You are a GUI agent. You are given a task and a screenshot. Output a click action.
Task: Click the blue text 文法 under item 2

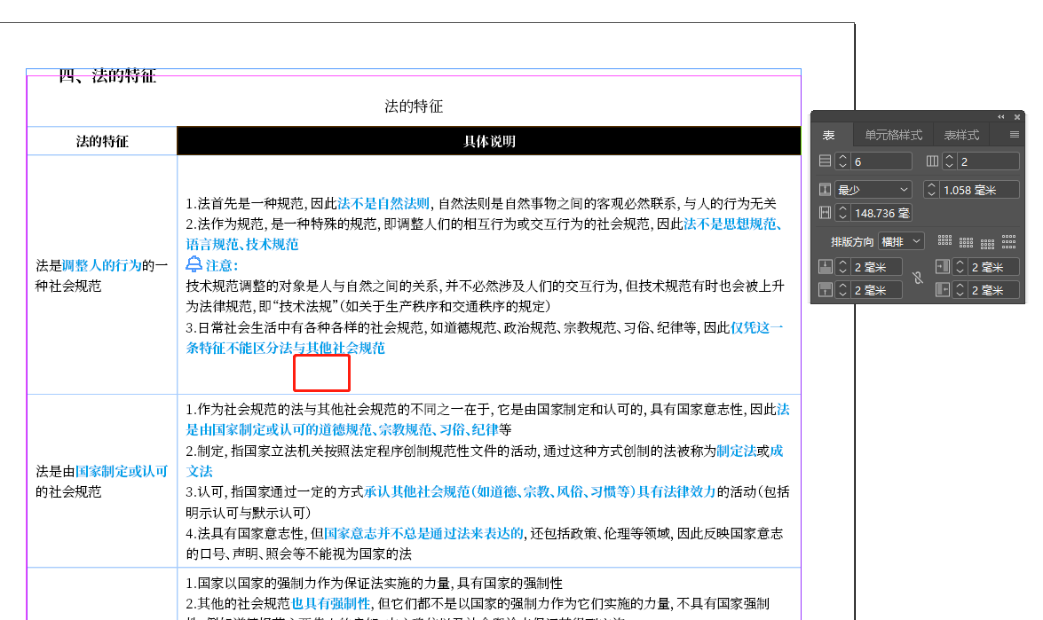tap(199, 472)
